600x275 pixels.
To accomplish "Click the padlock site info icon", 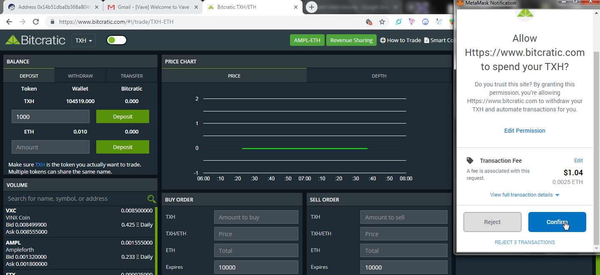I will click(52, 22).
